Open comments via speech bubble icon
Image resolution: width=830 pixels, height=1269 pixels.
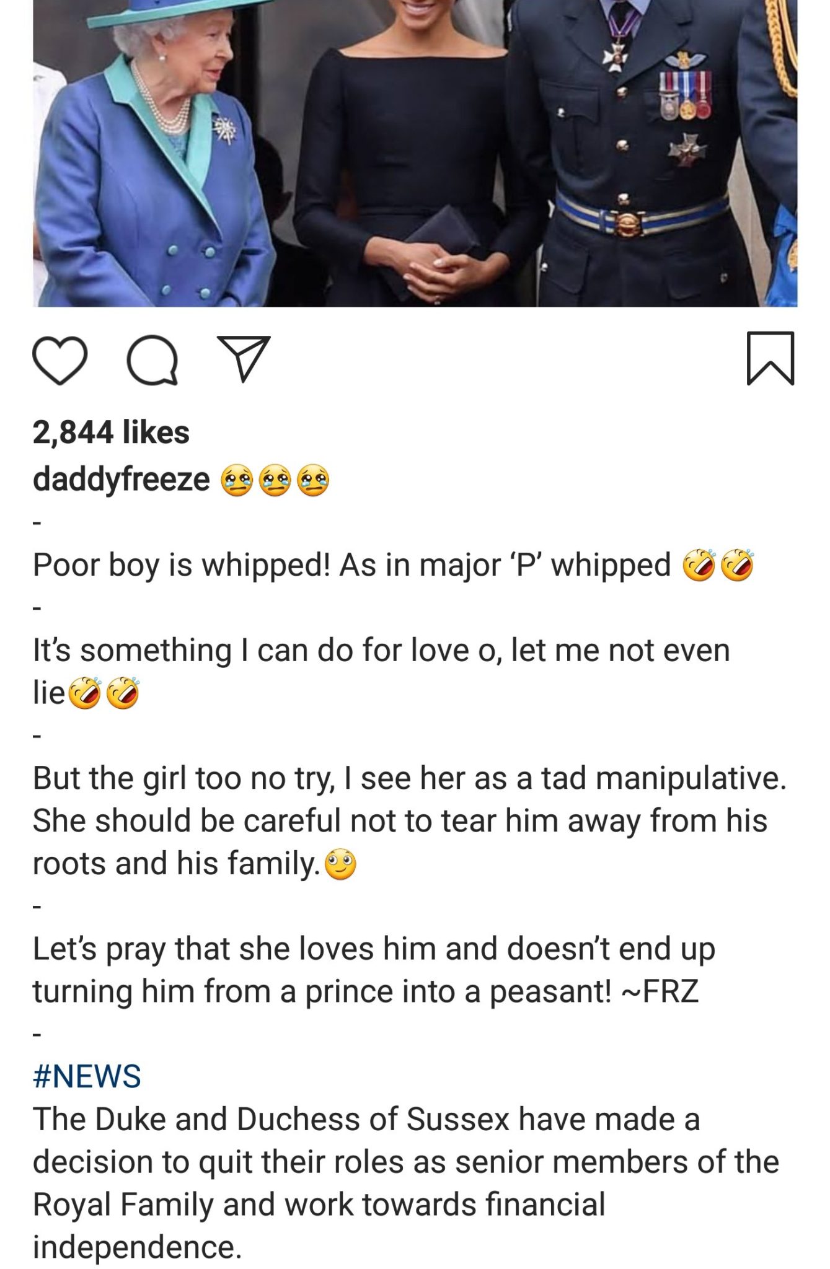(152, 361)
